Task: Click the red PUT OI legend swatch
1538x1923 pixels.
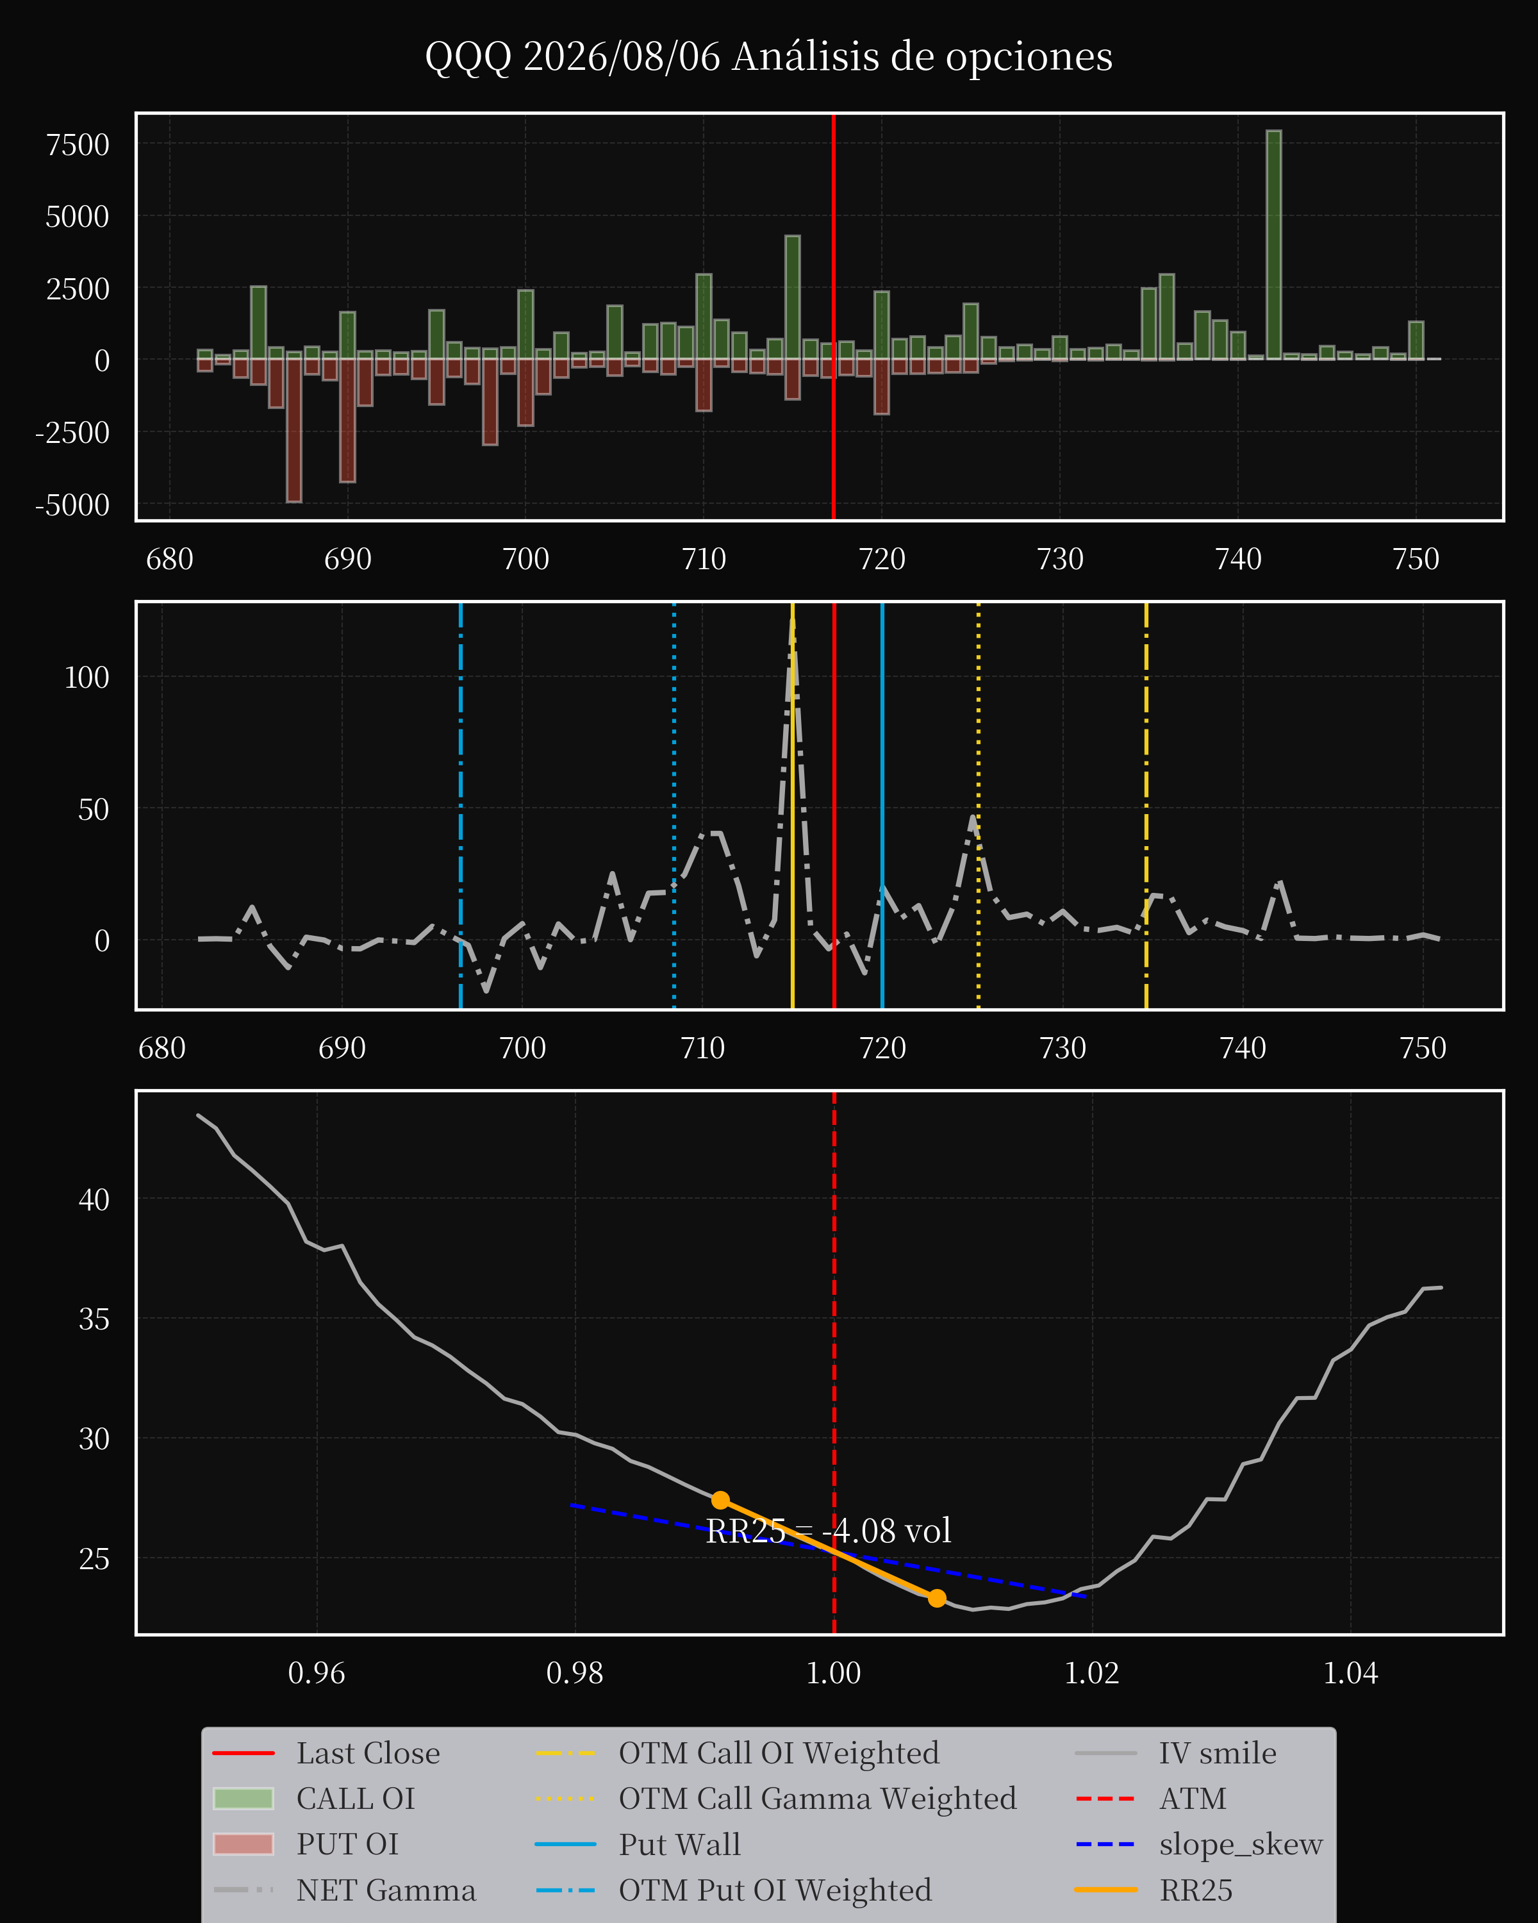Action: [244, 1845]
